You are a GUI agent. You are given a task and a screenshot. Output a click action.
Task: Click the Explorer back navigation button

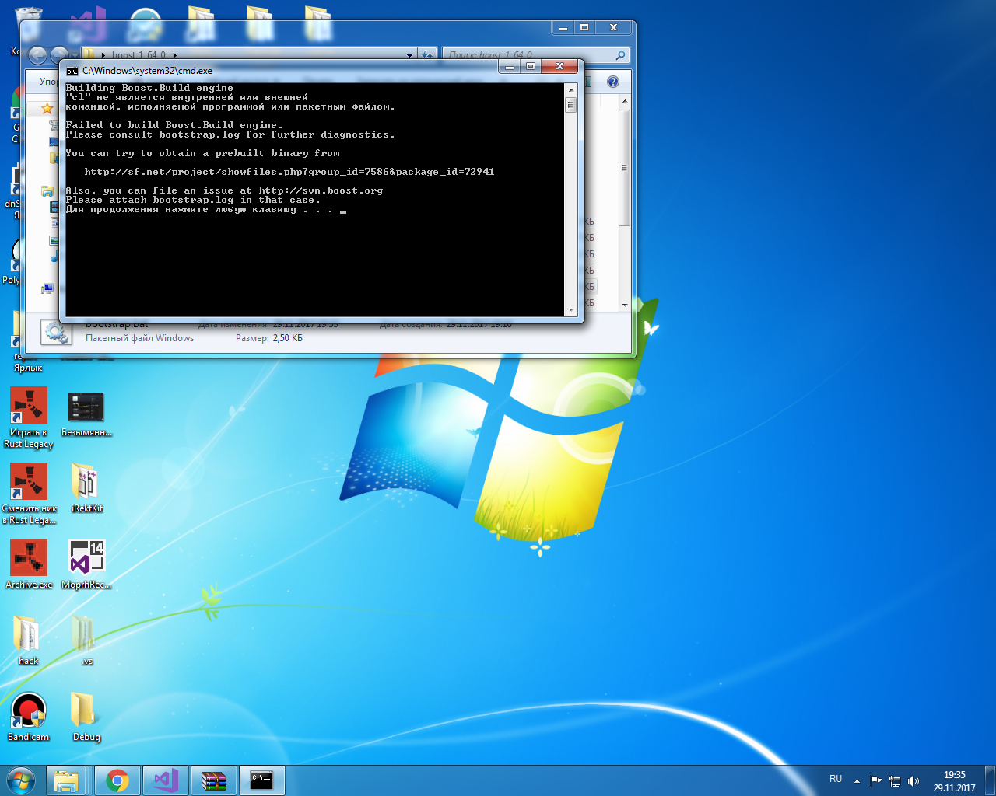(37, 55)
